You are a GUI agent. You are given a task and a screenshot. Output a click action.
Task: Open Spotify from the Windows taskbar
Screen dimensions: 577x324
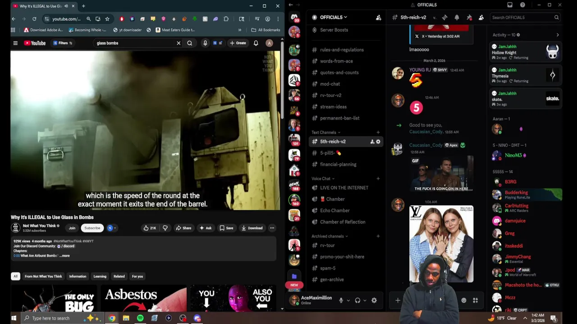pyautogui.click(x=140, y=318)
